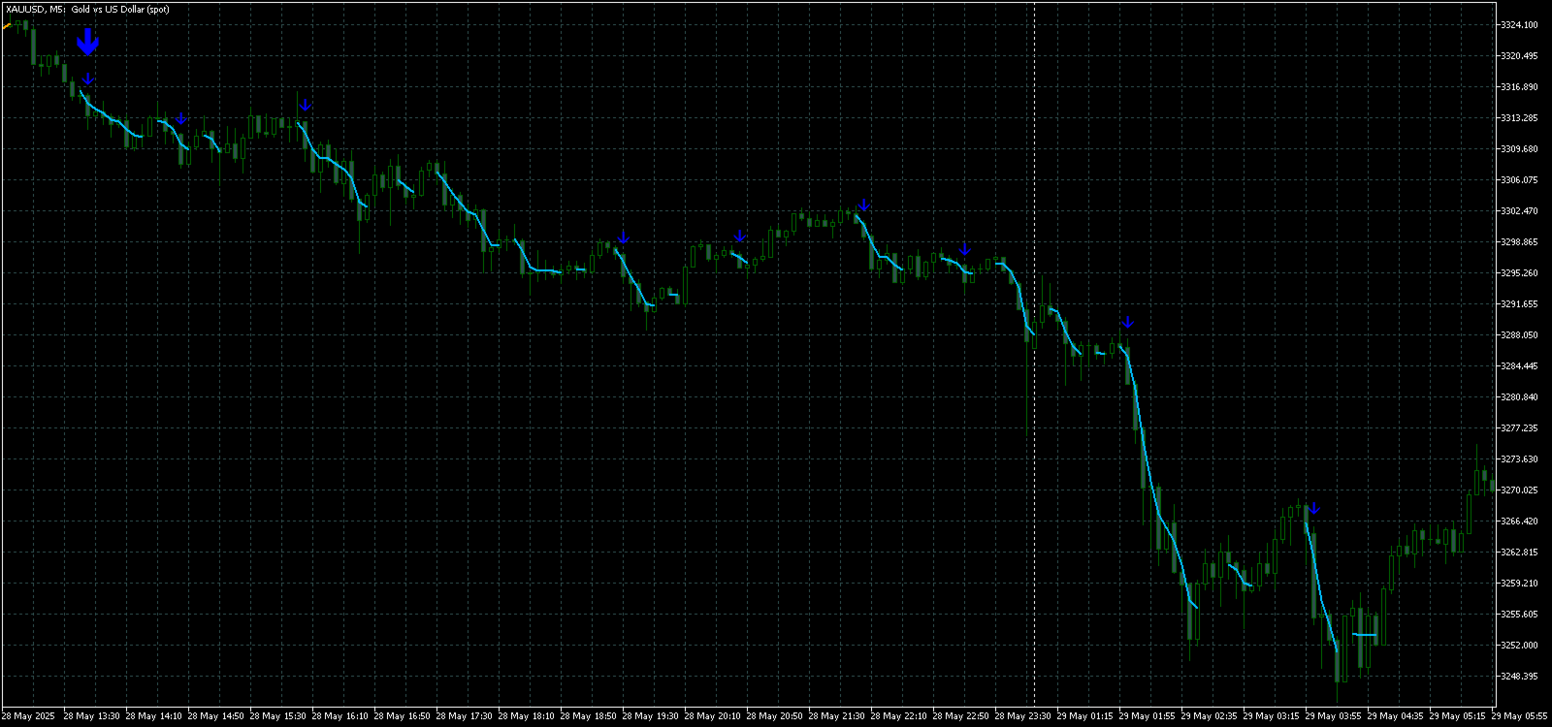Click the XAUUSD, M5 chart title
Screen dimensions: 1552x727
coord(87,10)
